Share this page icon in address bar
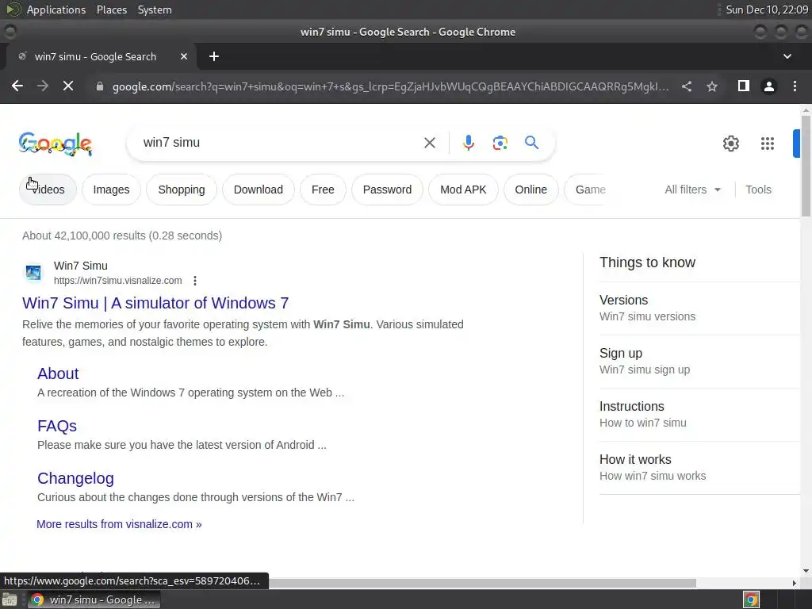This screenshot has height=609, width=812. (x=687, y=86)
